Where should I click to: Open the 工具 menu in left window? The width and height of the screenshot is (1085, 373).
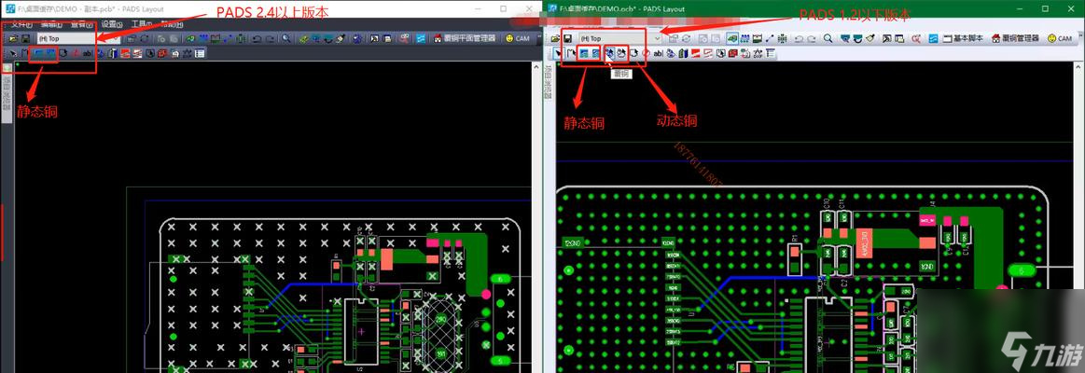point(141,25)
